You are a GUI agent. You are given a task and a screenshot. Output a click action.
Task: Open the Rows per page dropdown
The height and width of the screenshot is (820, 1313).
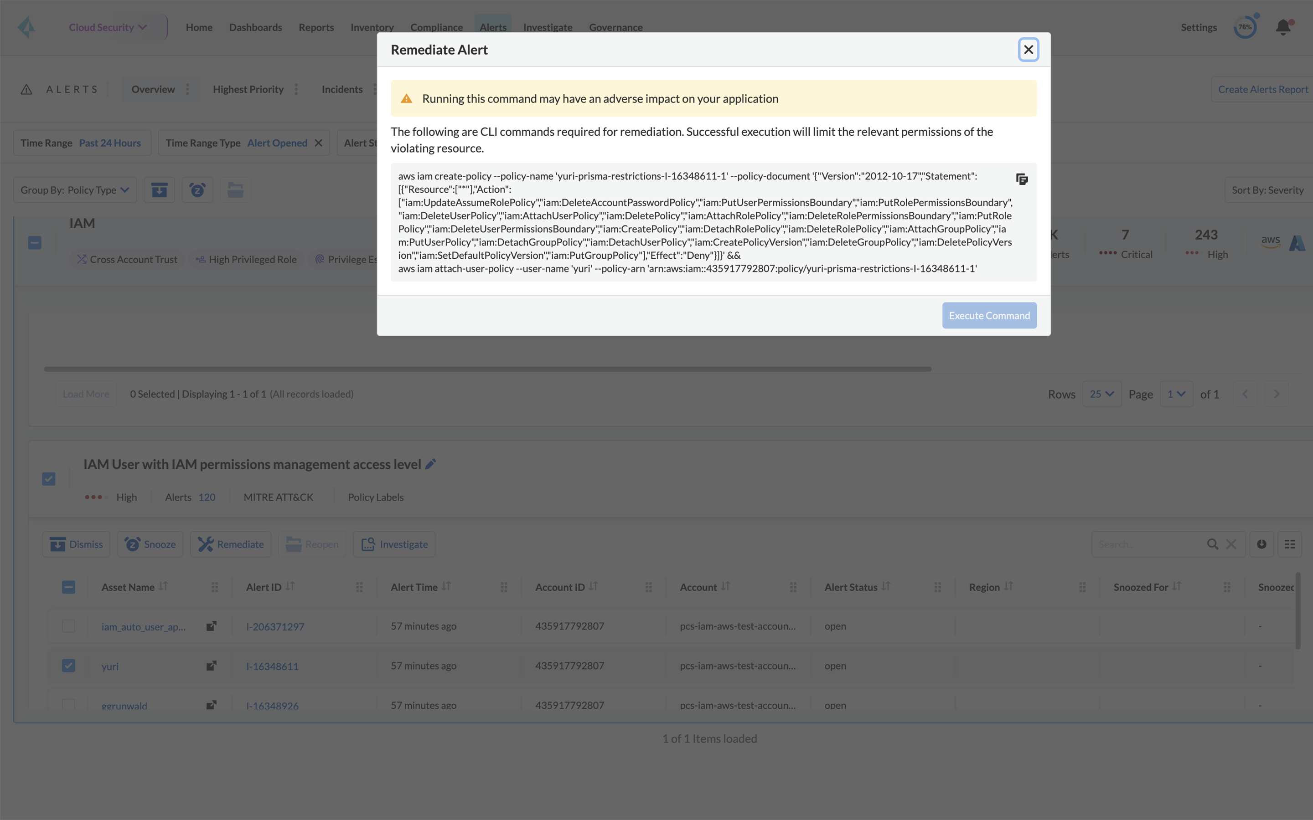tap(1101, 394)
